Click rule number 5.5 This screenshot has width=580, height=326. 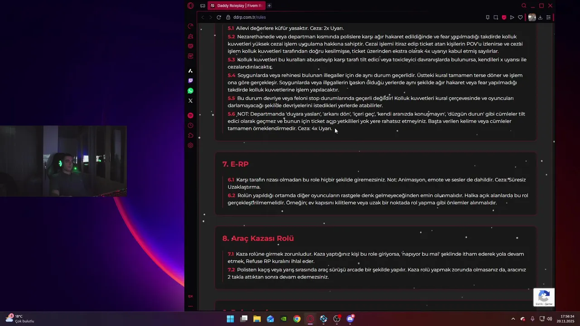point(231,98)
